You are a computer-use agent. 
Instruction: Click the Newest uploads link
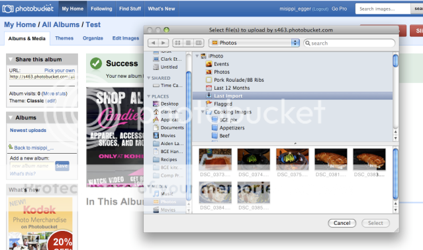pyautogui.click(x=28, y=130)
